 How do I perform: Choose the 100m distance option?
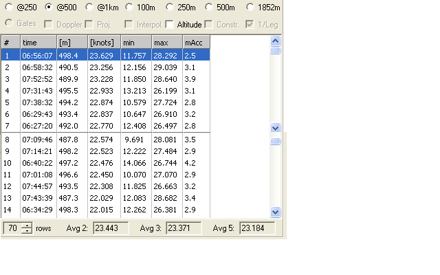(x=131, y=8)
